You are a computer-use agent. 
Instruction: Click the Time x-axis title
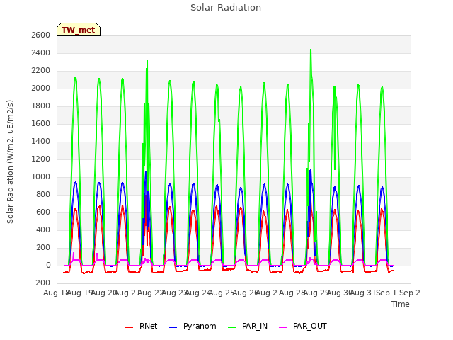pos(401,304)
